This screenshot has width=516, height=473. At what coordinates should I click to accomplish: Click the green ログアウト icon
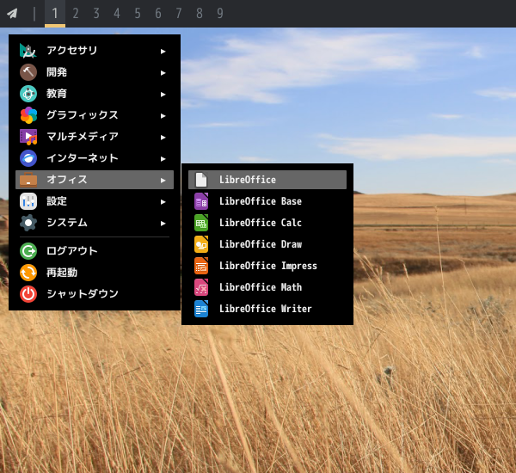[x=28, y=251]
